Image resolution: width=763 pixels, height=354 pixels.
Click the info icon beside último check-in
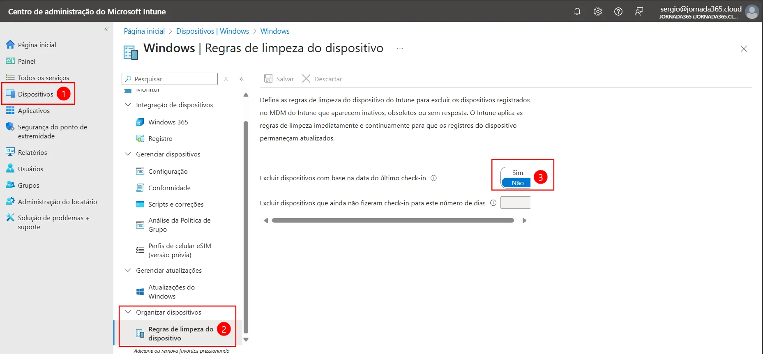point(433,178)
